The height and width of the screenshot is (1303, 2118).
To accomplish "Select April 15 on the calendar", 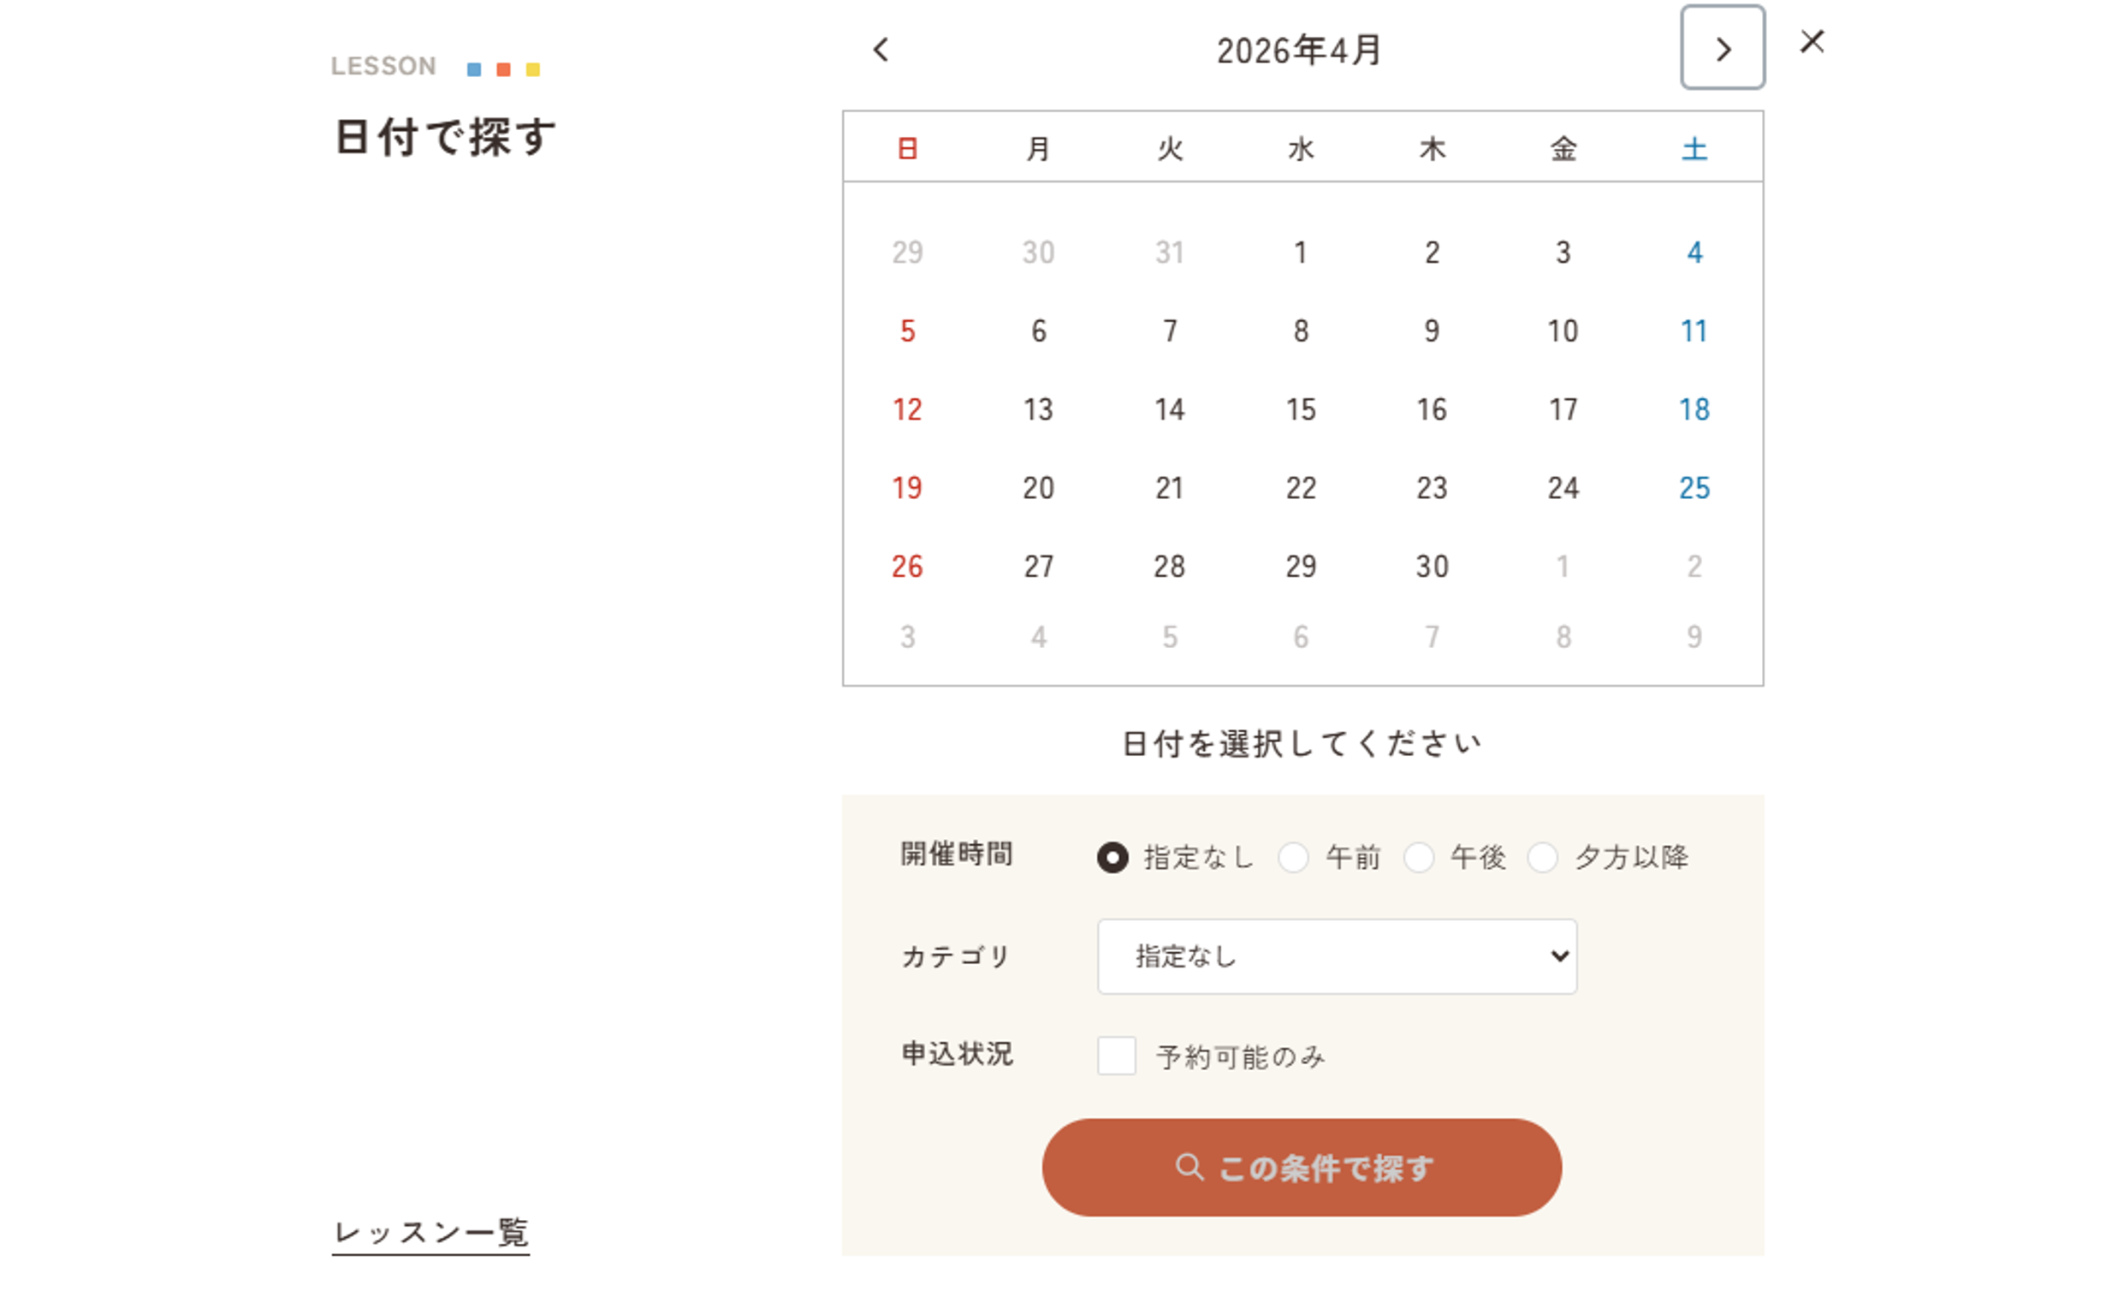I will [x=1300, y=409].
